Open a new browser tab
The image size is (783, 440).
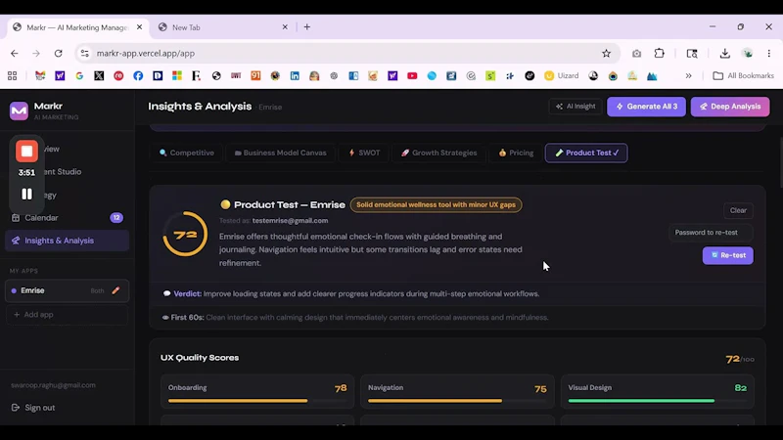pyautogui.click(x=307, y=27)
